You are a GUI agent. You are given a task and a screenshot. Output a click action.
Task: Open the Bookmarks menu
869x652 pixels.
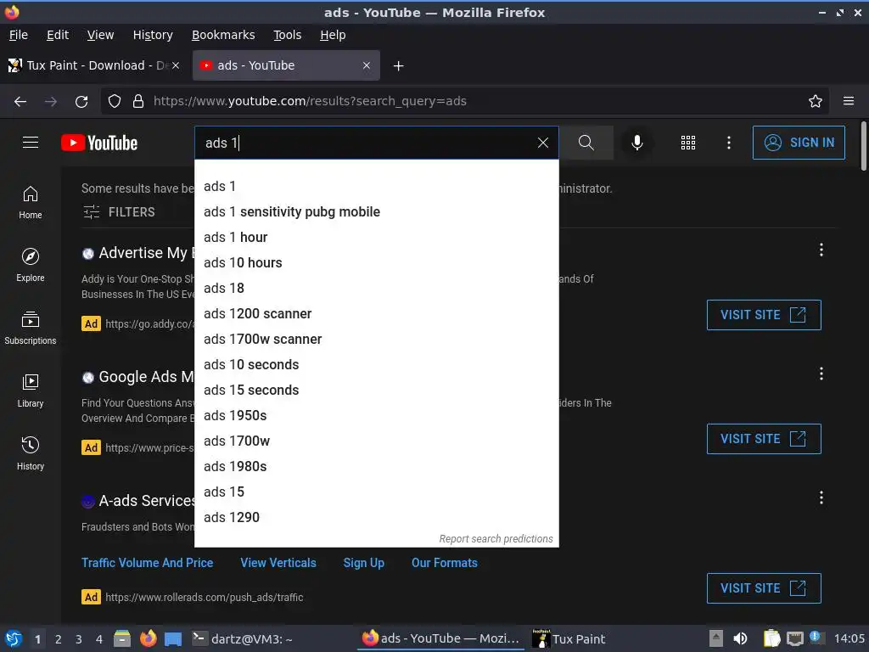tap(223, 35)
